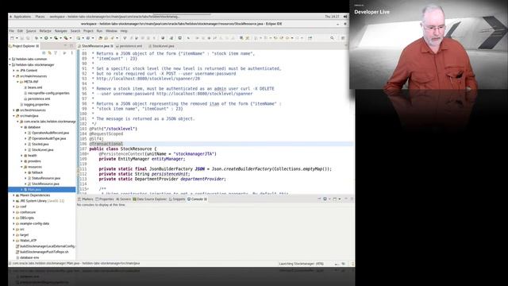Click the green Run toolbar icon

coord(46,38)
